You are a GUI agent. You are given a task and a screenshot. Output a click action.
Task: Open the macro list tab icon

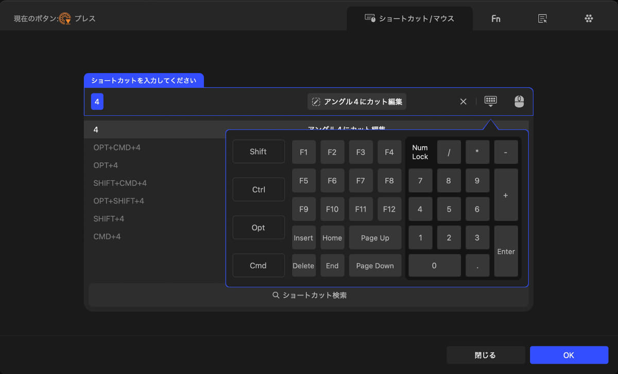[x=542, y=18]
